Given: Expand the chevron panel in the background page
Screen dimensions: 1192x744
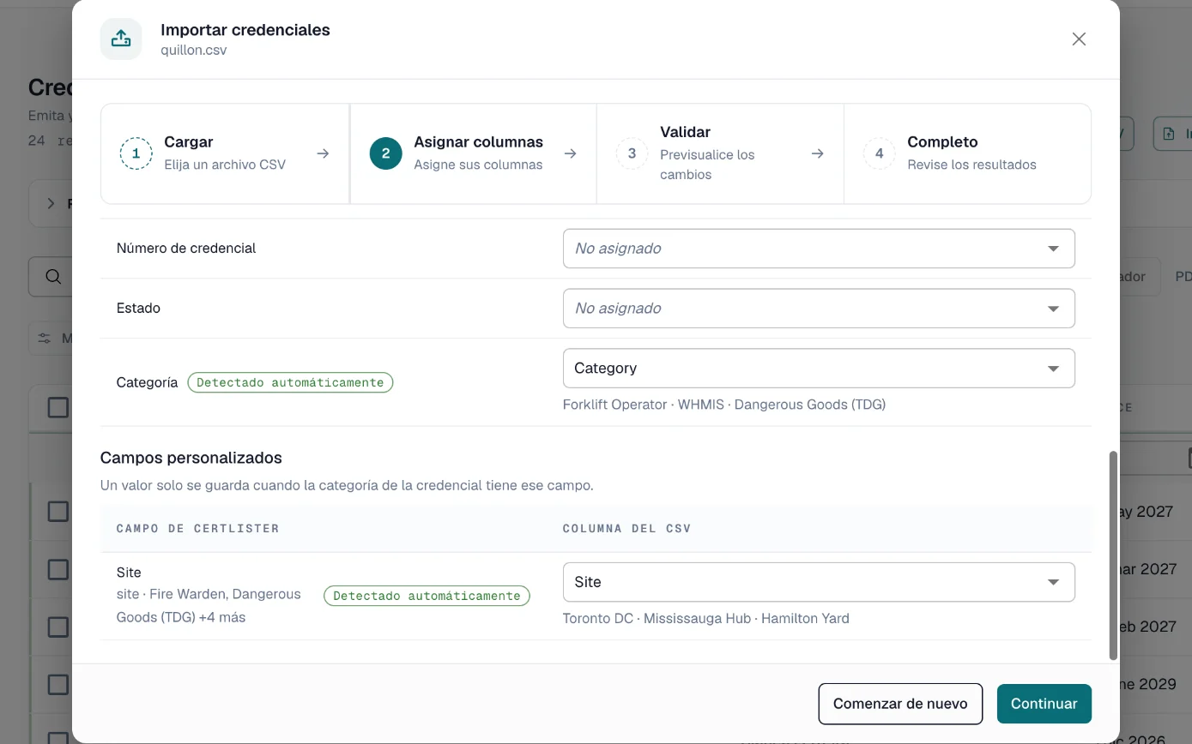Looking at the screenshot, I should coord(51,203).
